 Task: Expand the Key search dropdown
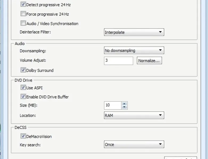[x=134, y=144]
